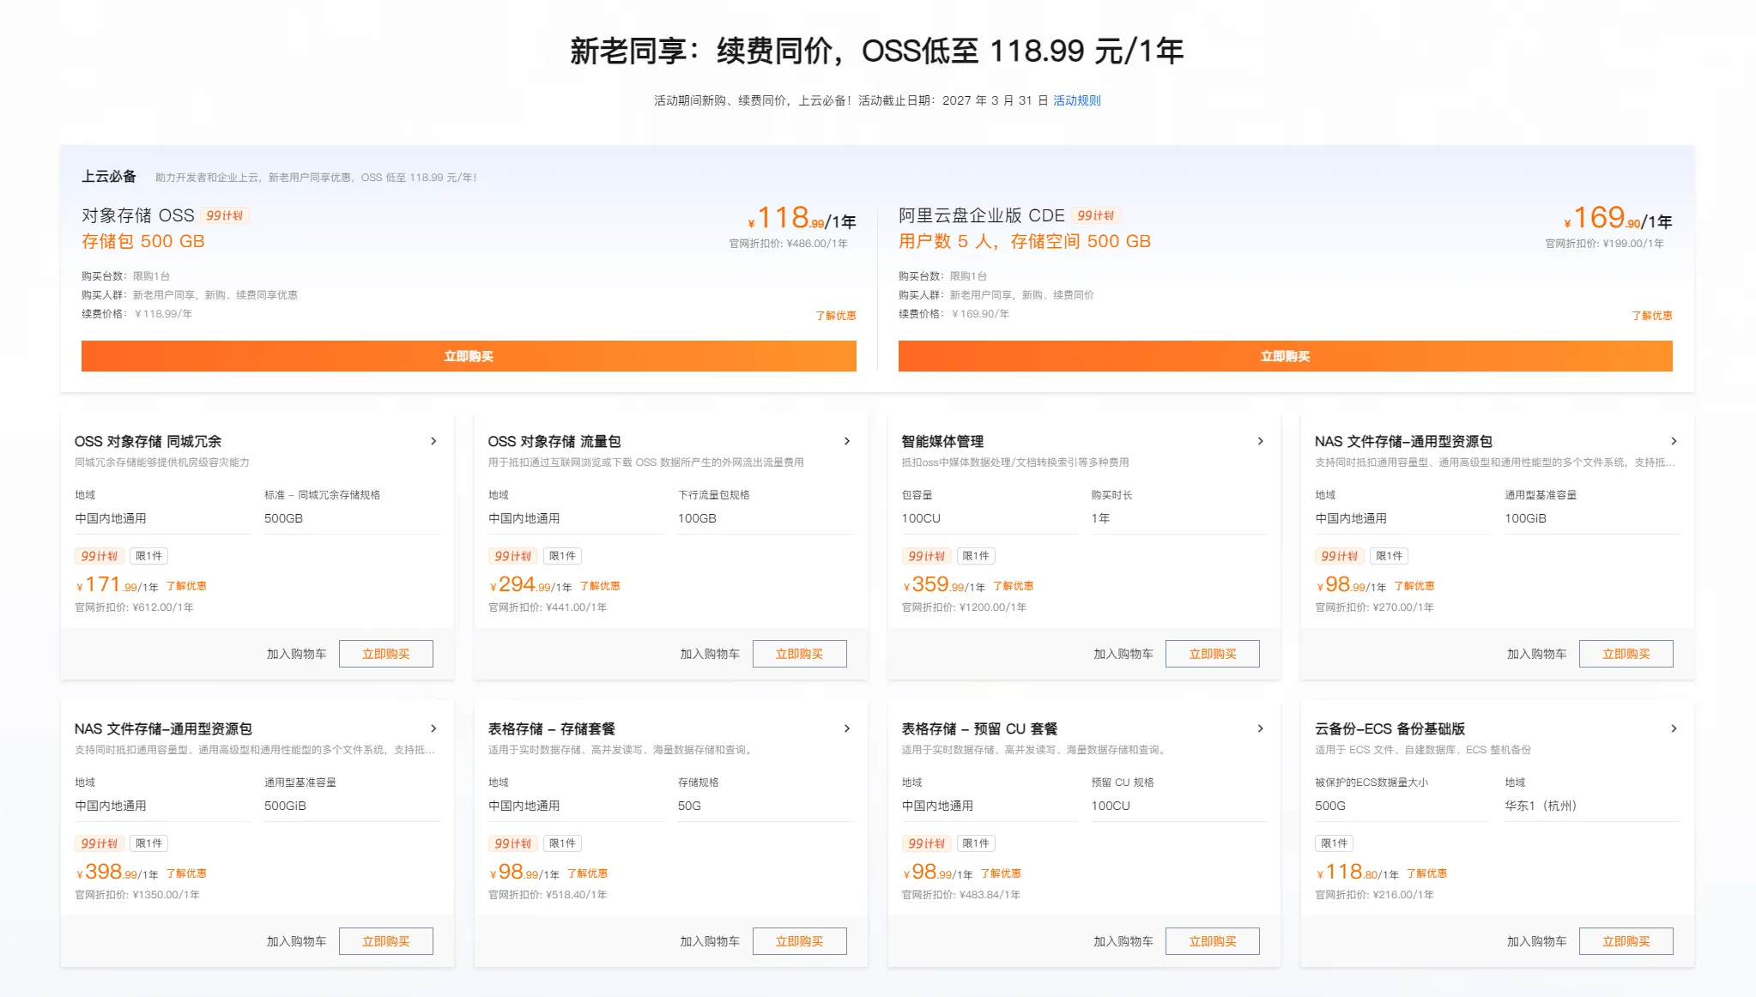Expand the 云备份-ECS 备份基础版 card arrow

click(1674, 728)
